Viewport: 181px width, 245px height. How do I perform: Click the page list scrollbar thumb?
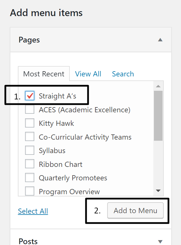(158, 115)
